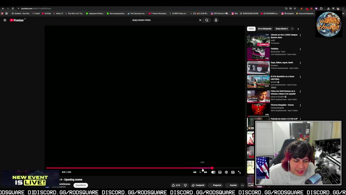The image size is (346, 195).
Task: Subscribe with Suscribirme button
Action: click(x=81, y=185)
